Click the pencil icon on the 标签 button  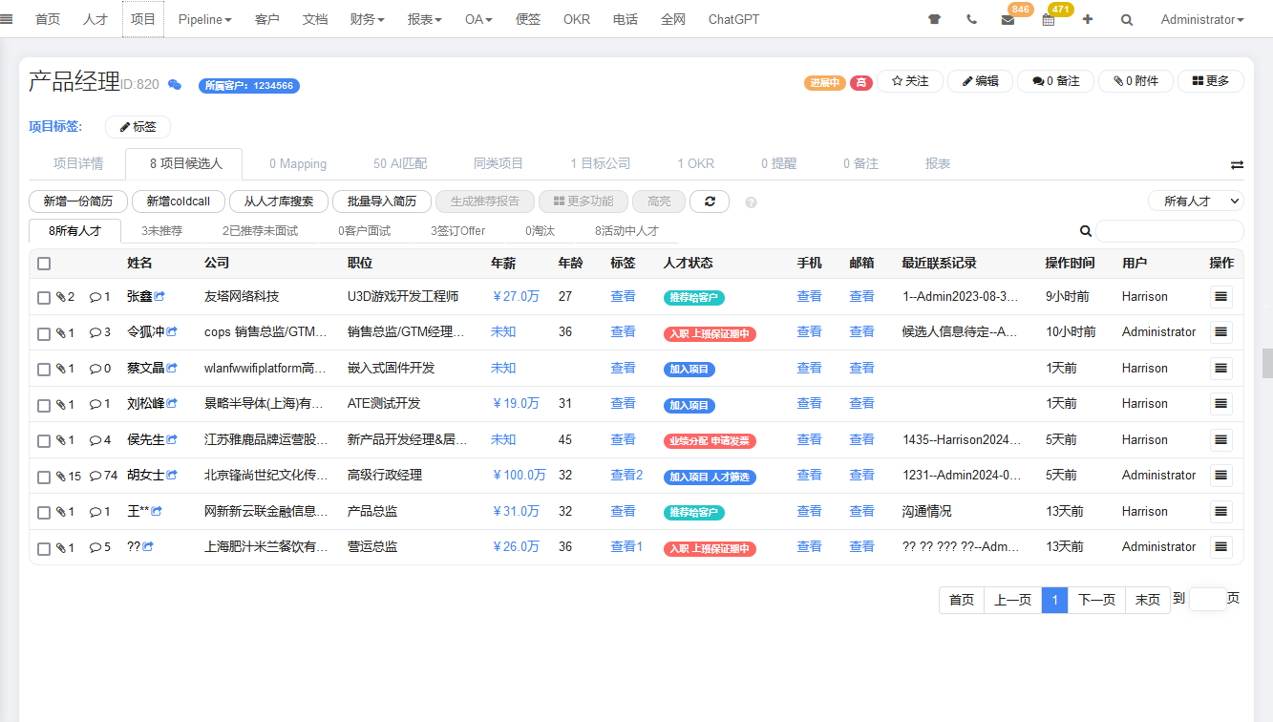125,126
